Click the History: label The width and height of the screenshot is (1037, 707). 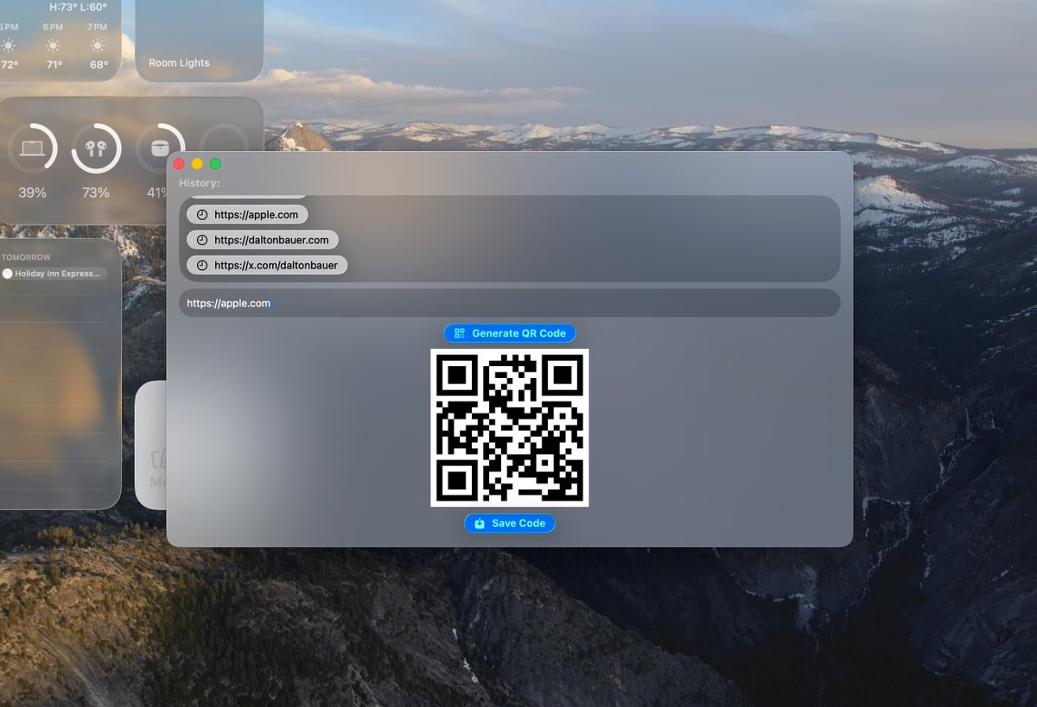(x=200, y=183)
